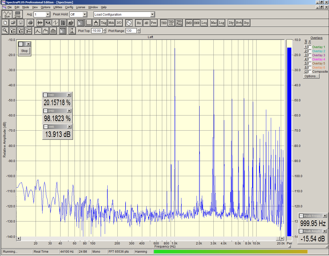
Task: Click the THD+N measurement toolbar button
Action: pos(171,23)
